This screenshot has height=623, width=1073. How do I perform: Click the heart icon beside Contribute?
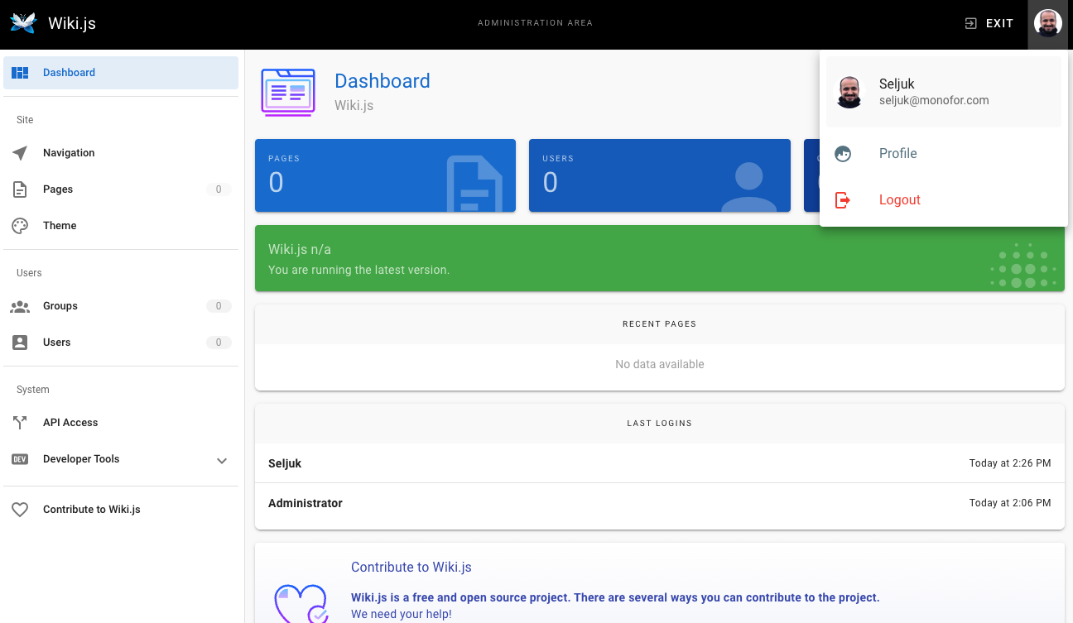pos(20,510)
